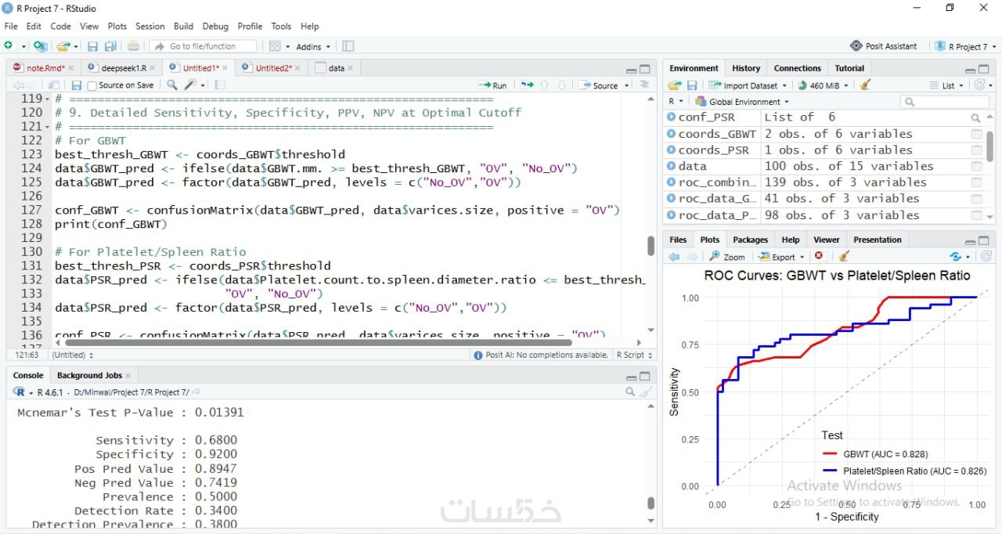Click the console vertical scrollbar thumb
This screenshot has height=534, width=1002.
coord(651,503)
